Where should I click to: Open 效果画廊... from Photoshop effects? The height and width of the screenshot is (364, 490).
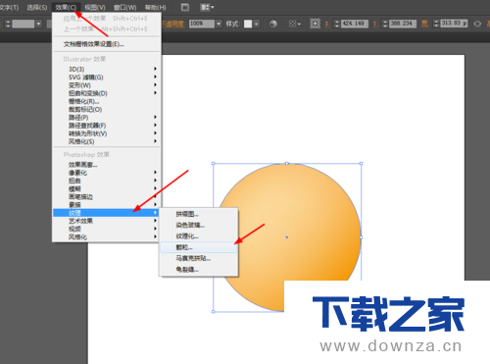(x=107, y=165)
